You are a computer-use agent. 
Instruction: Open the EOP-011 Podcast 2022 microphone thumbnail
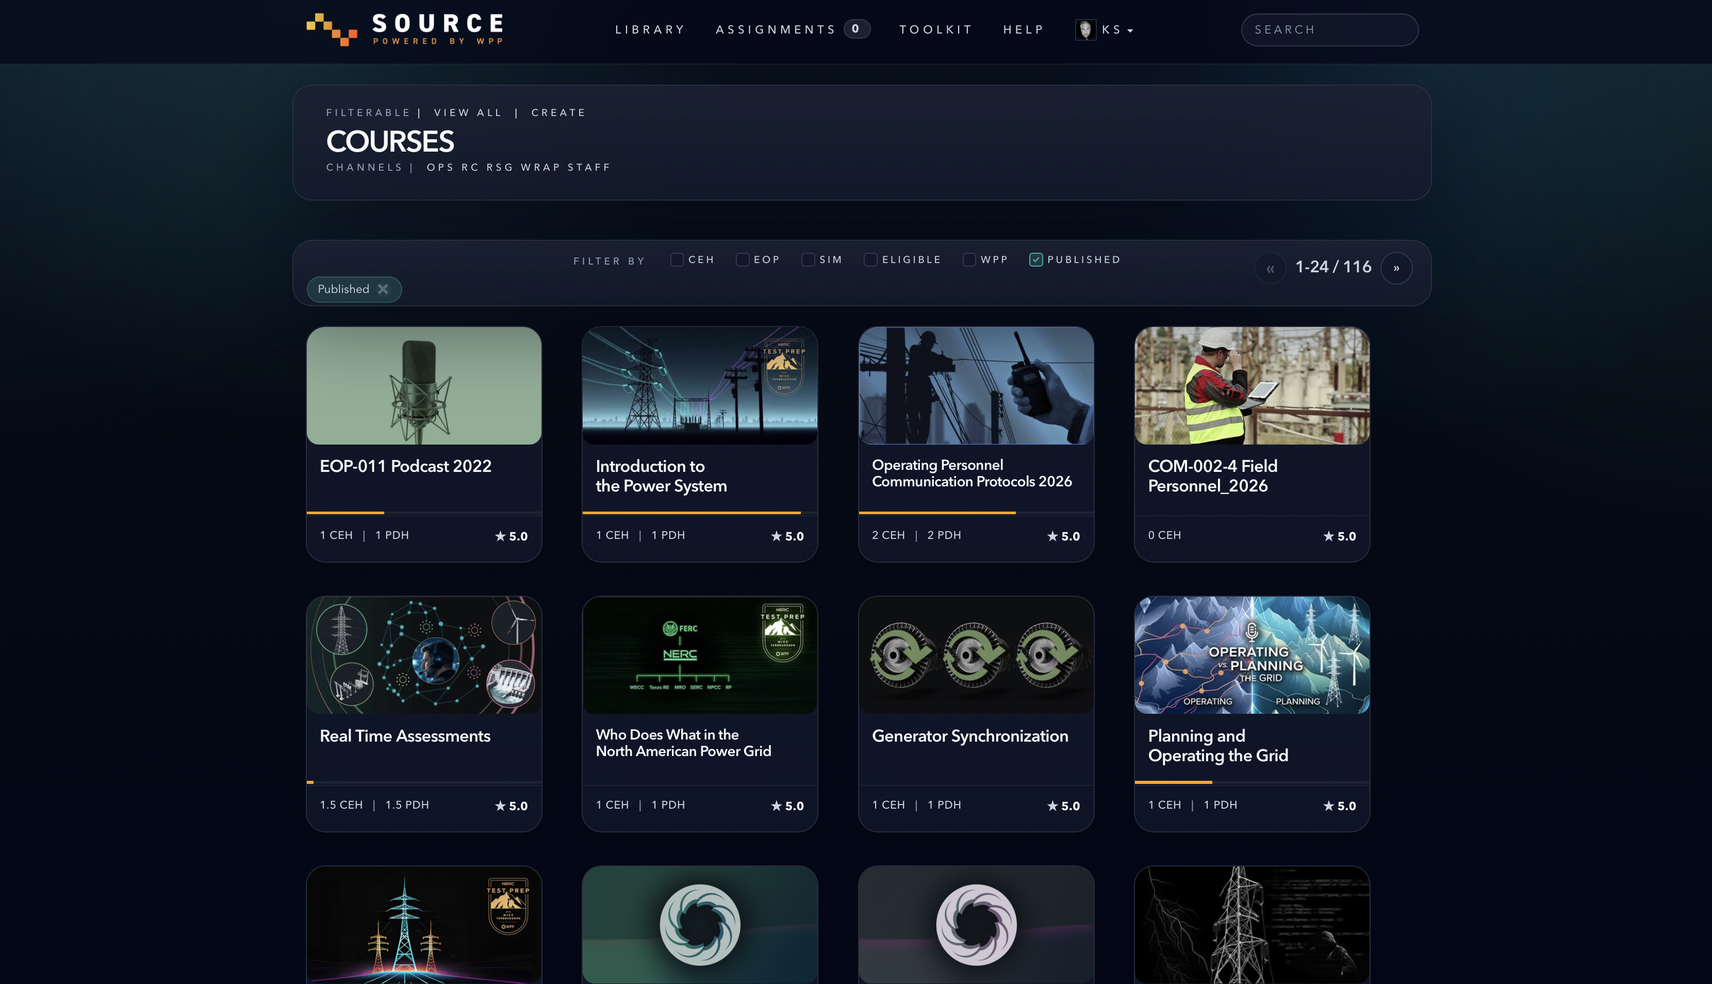coord(423,386)
